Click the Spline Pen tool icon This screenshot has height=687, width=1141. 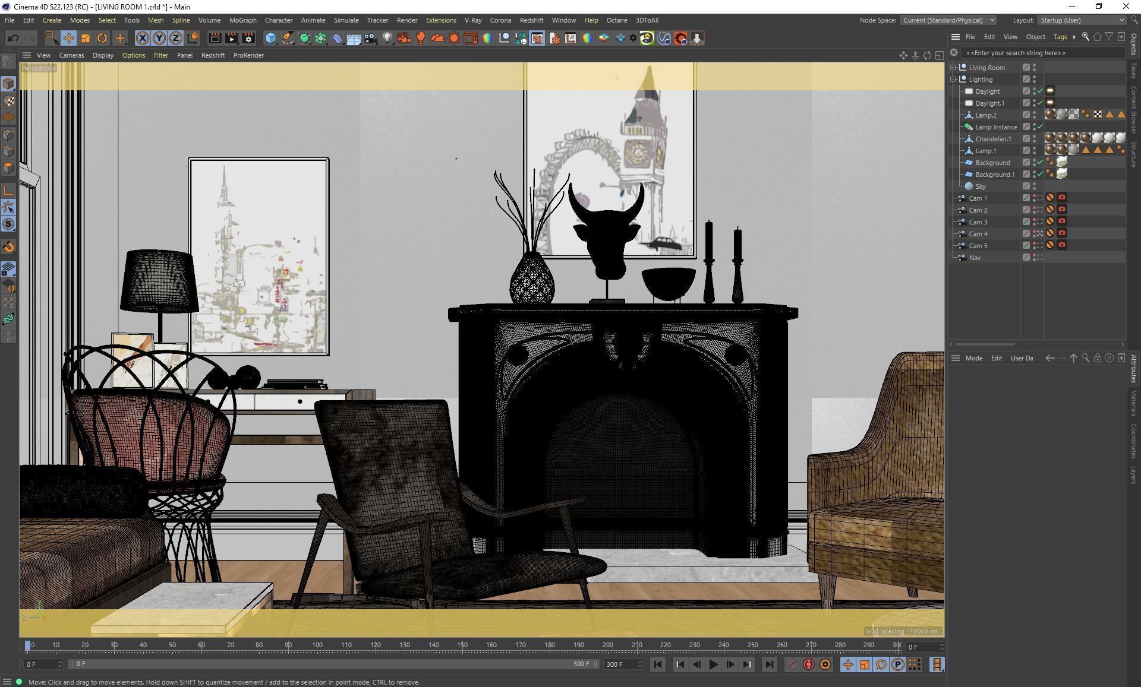tap(288, 39)
